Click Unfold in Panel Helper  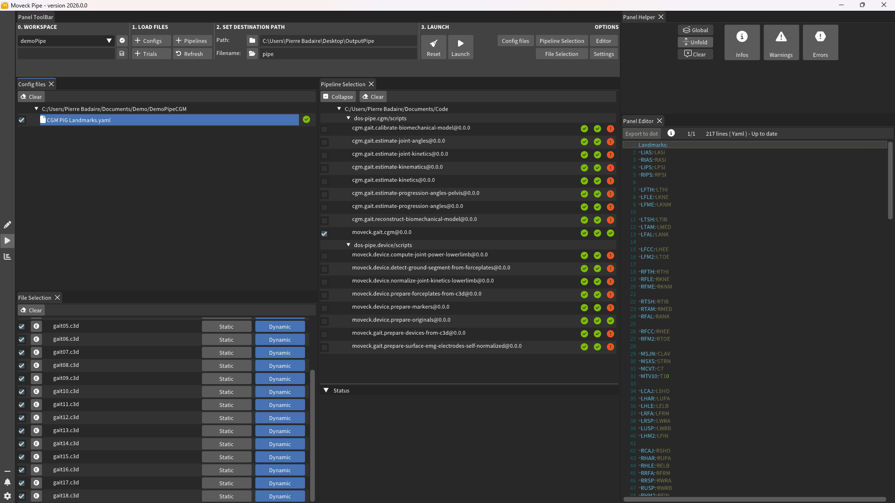[x=695, y=42]
